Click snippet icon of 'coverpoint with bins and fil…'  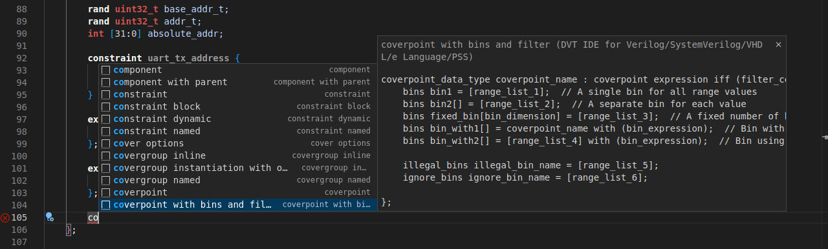(x=105, y=204)
